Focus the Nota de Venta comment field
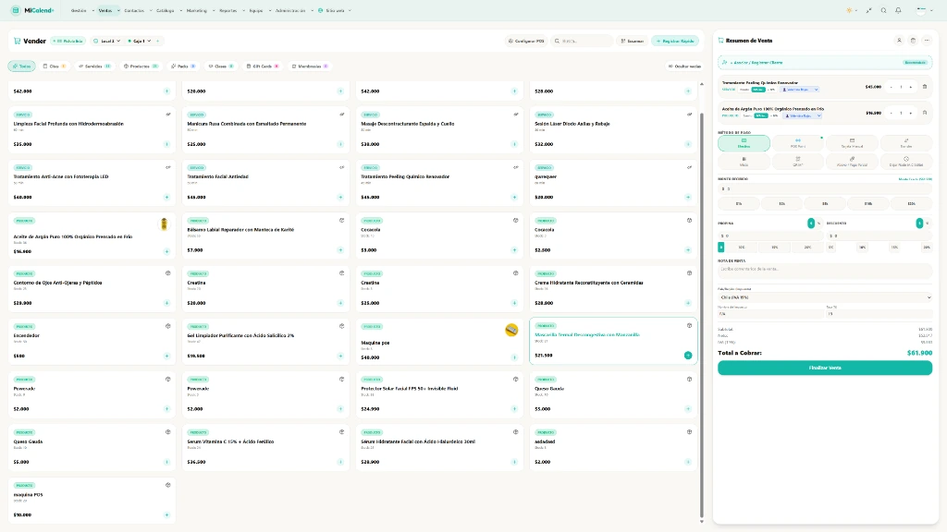This screenshot has width=947, height=532. click(824, 271)
